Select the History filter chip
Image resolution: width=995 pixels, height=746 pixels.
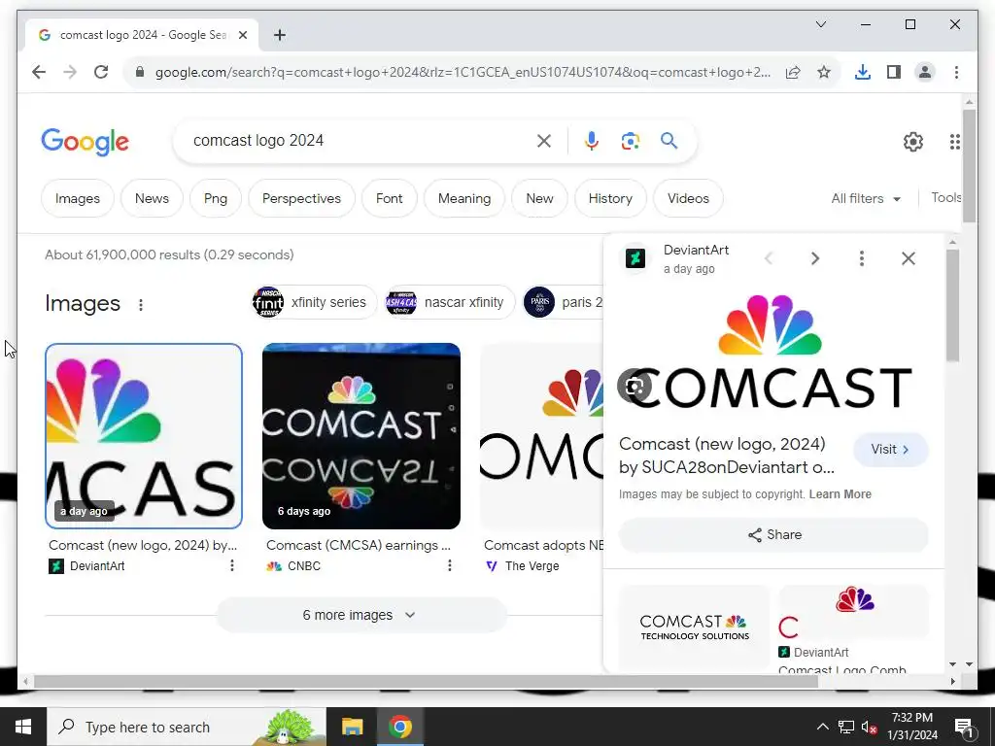610,198
